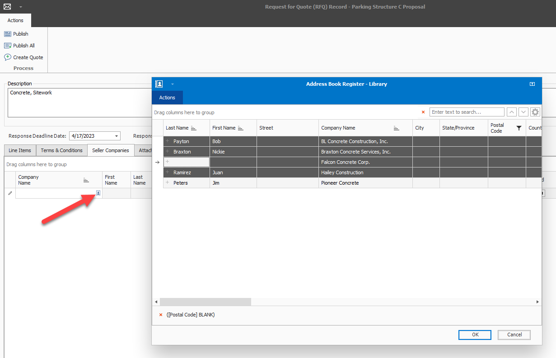Screen dimensions: 556x358
Task: Click the Publish All icon
Action: click(x=8, y=46)
